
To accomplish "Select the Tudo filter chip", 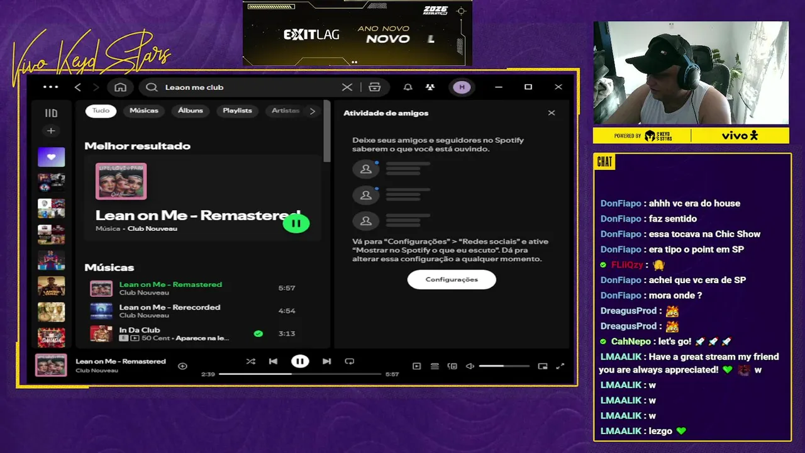I will [101, 111].
